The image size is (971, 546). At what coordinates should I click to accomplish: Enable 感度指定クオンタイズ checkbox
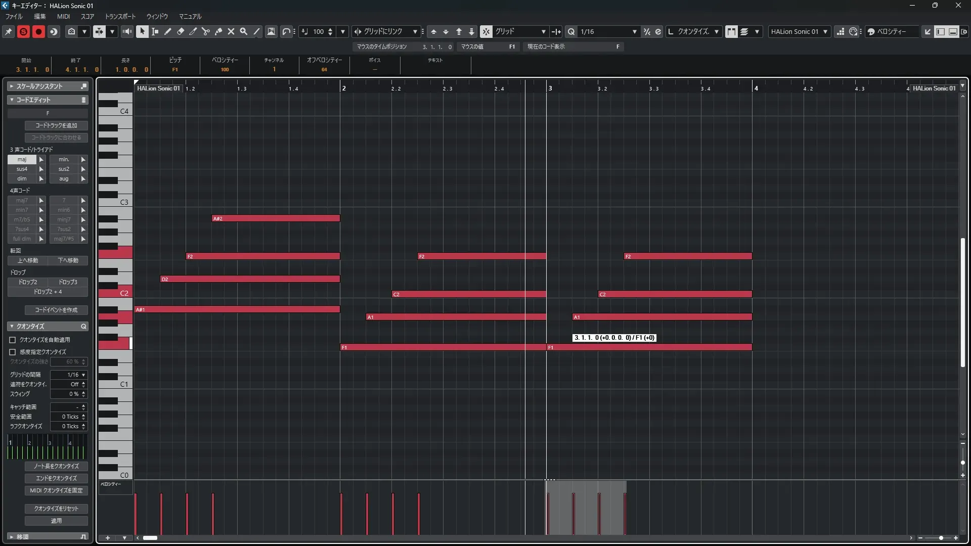click(x=13, y=352)
